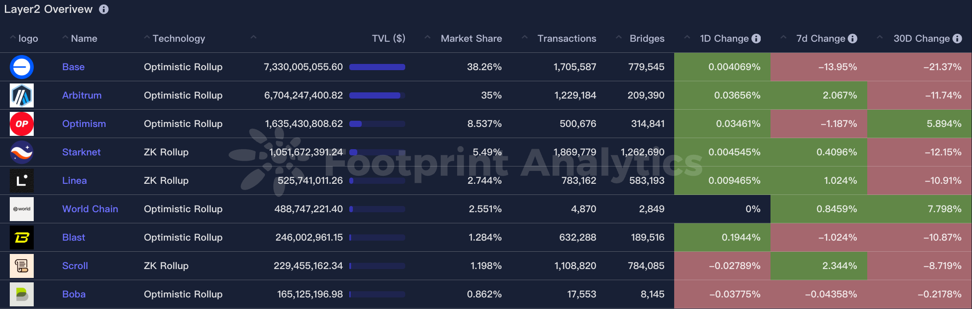The width and height of the screenshot is (972, 309).
Task: Click the 30D Change info icon
Action: point(956,39)
